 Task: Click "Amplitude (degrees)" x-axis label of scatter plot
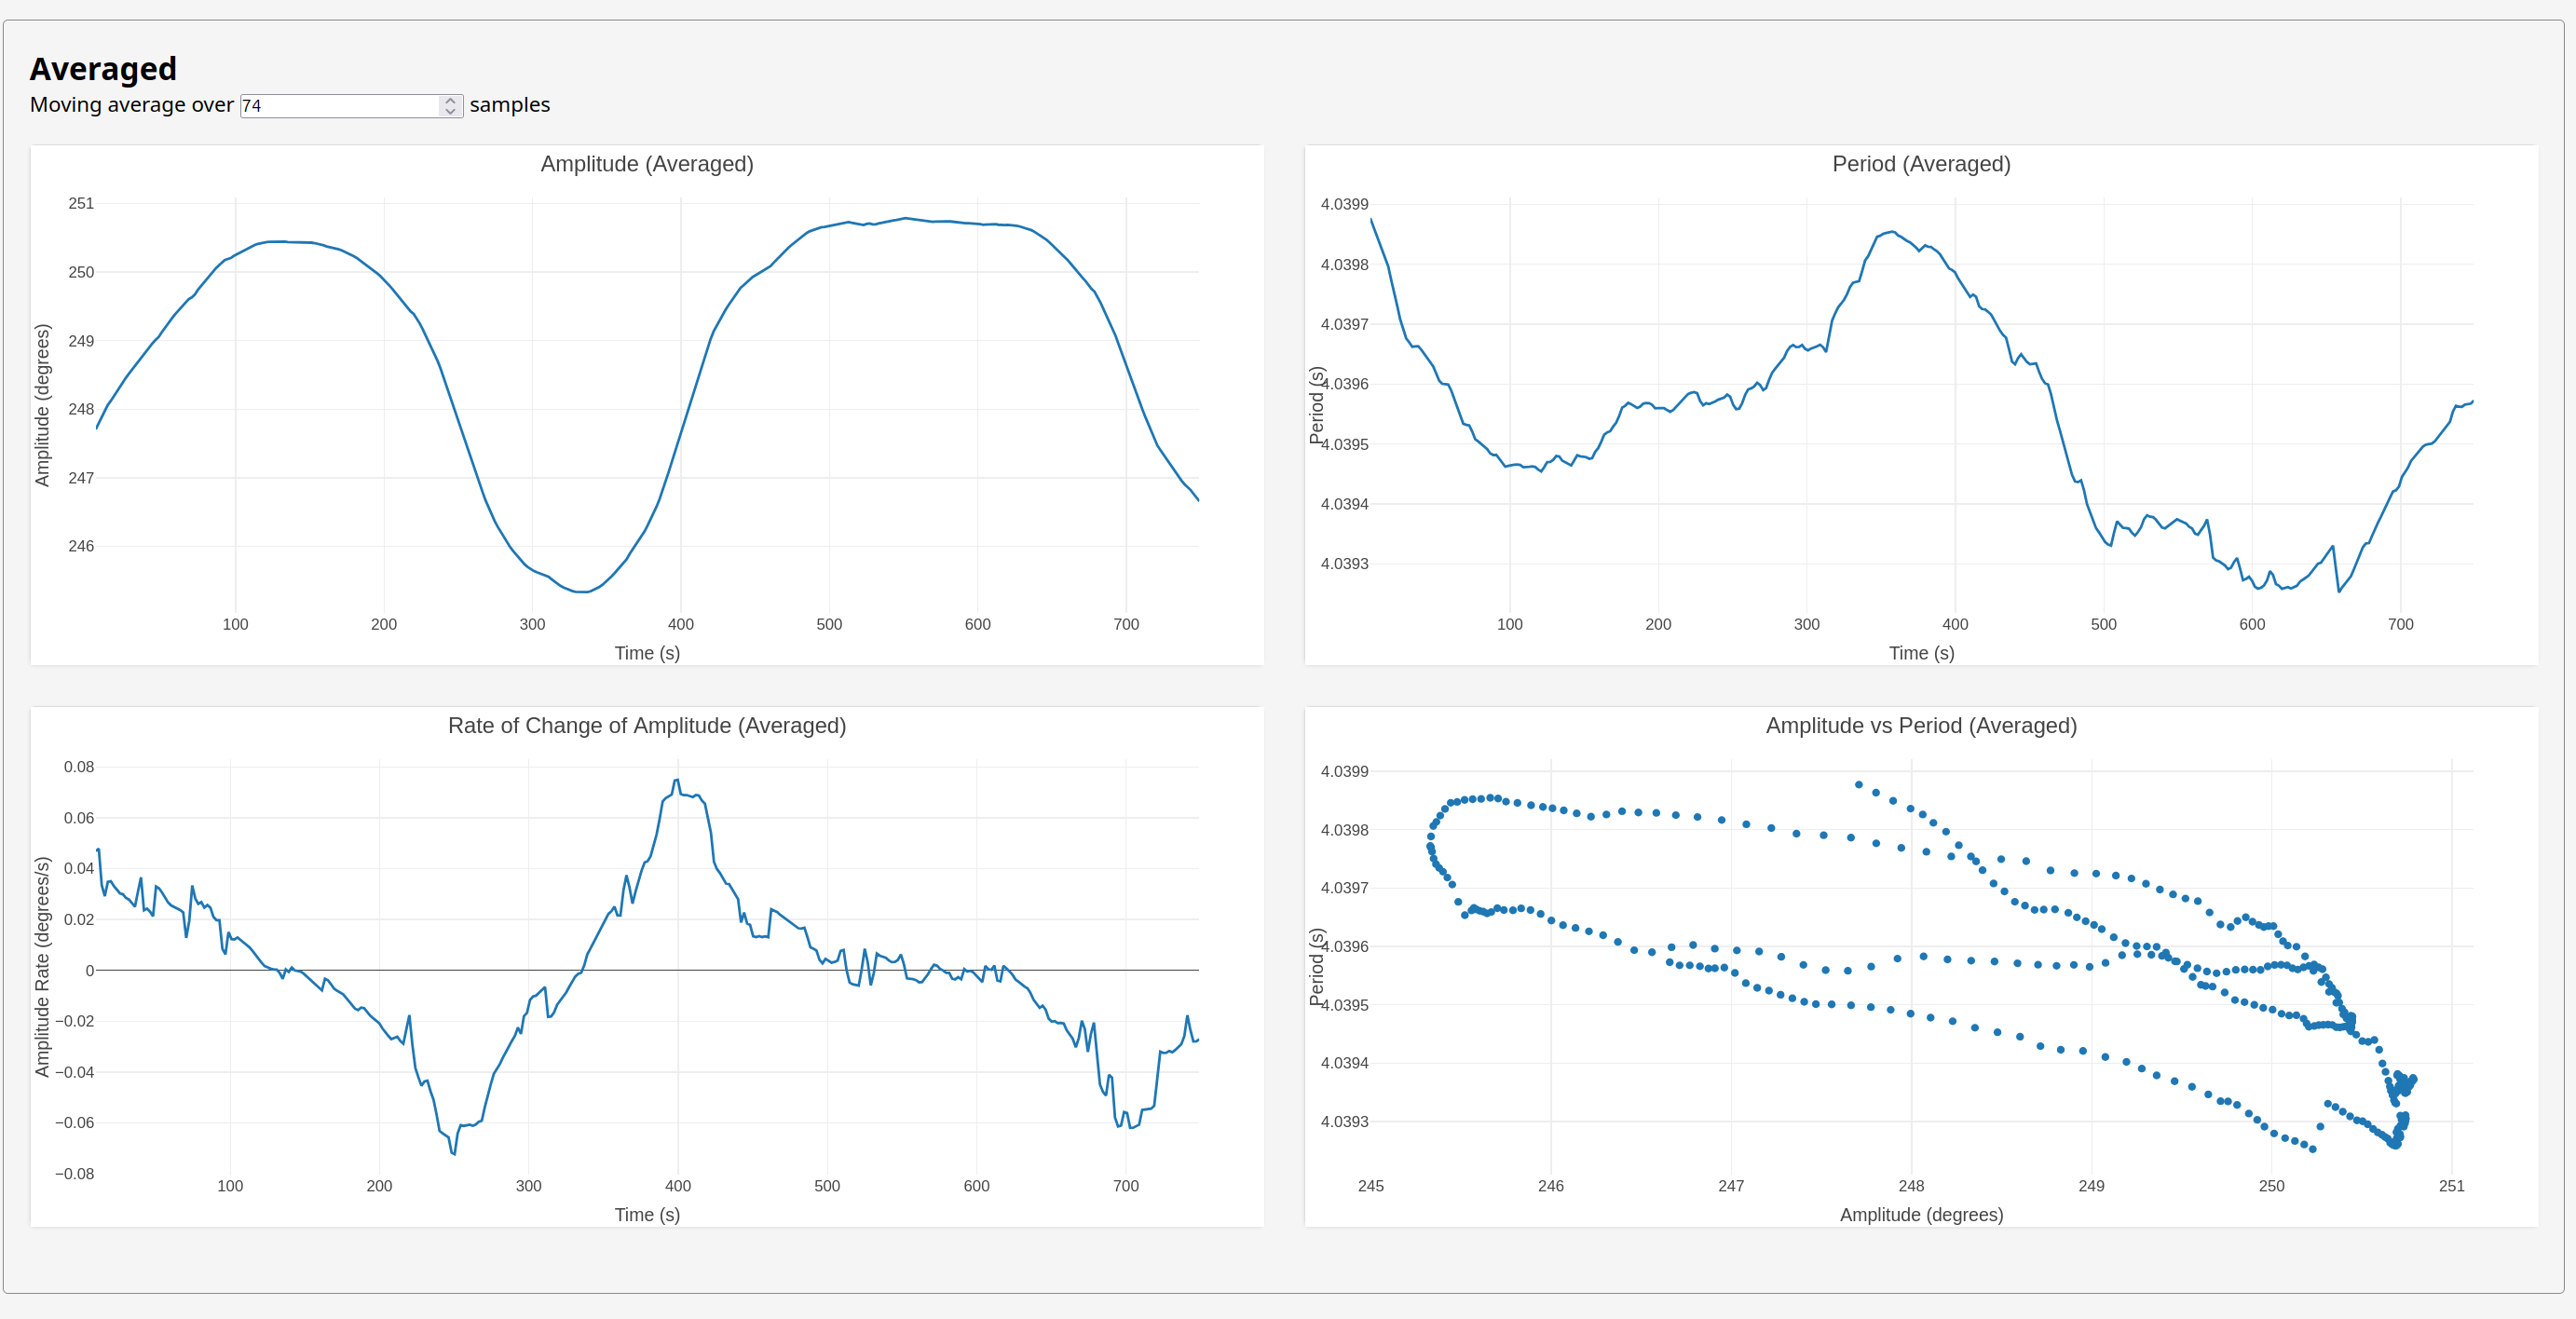click(1920, 1215)
